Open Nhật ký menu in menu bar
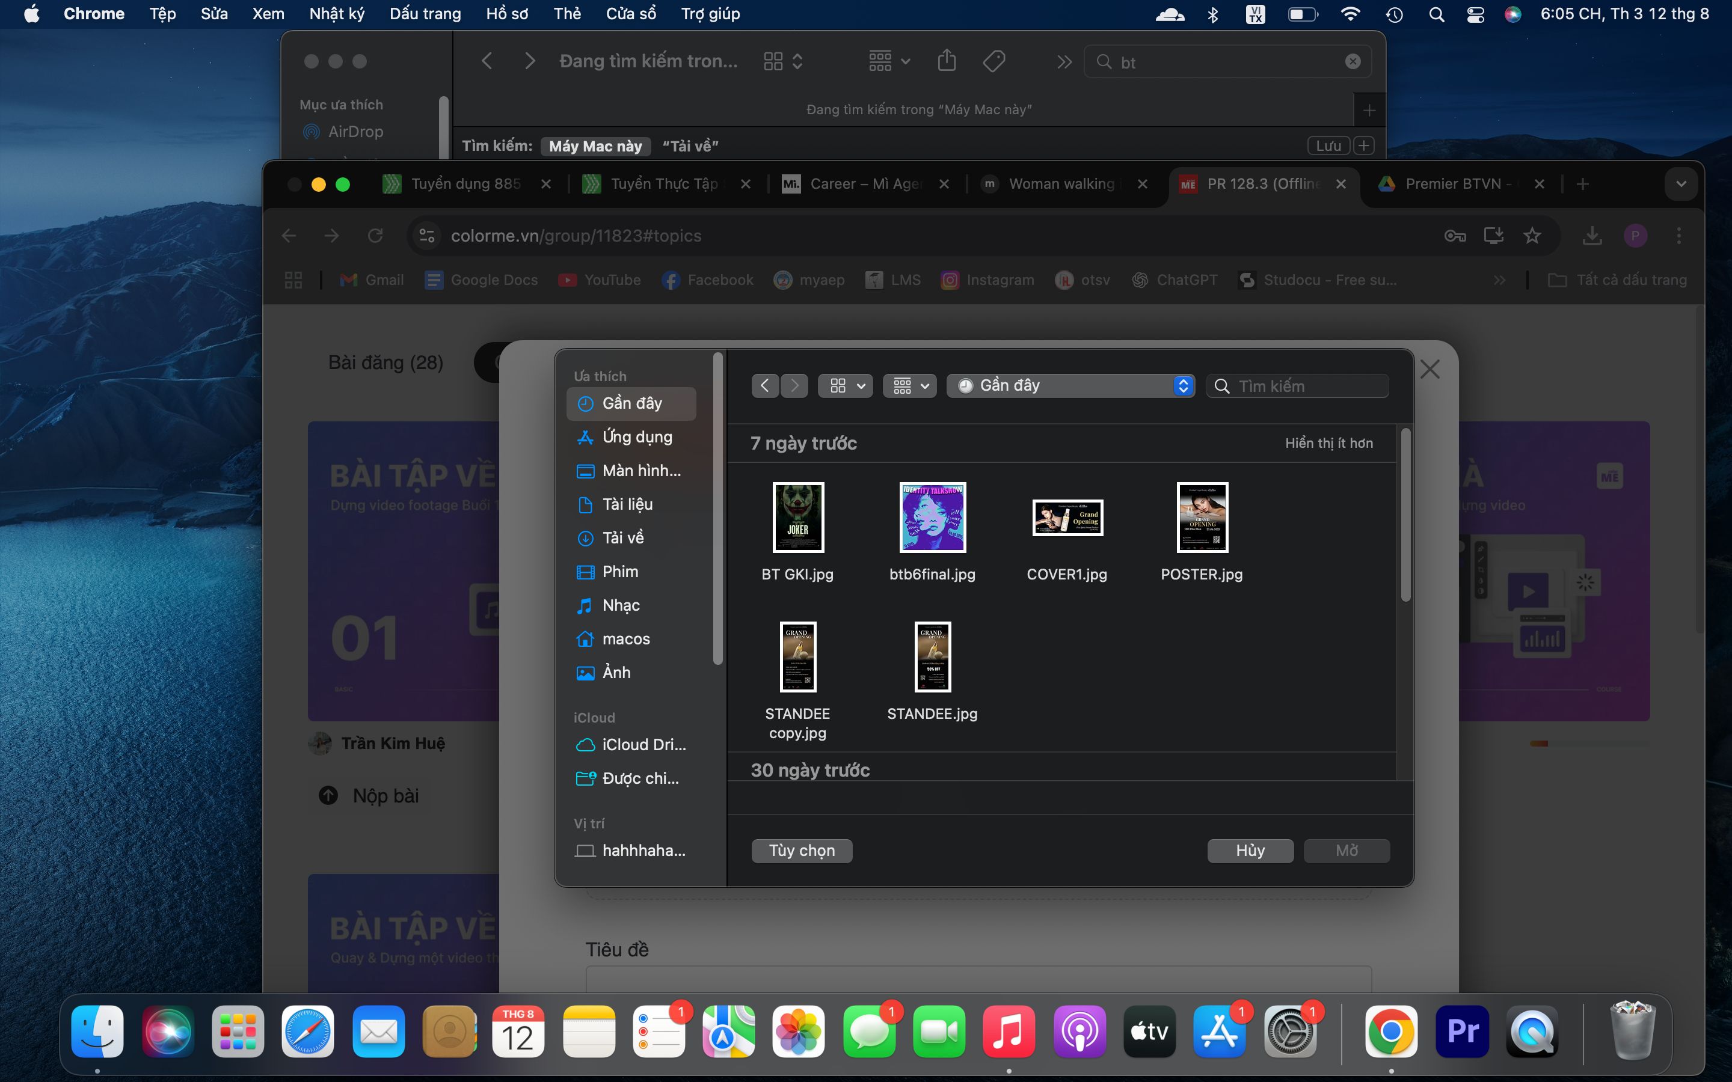Image resolution: width=1732 pixels, height=1082 pixels. pyautogui.click(x=337, y=14)
